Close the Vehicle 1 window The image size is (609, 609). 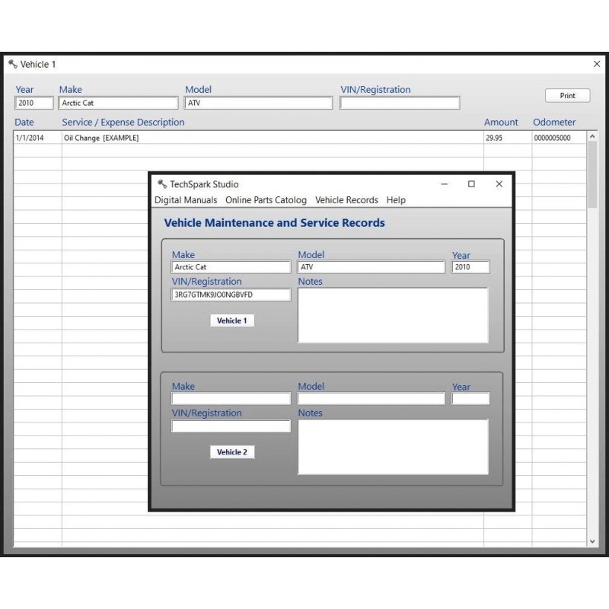tap(596, 65)
